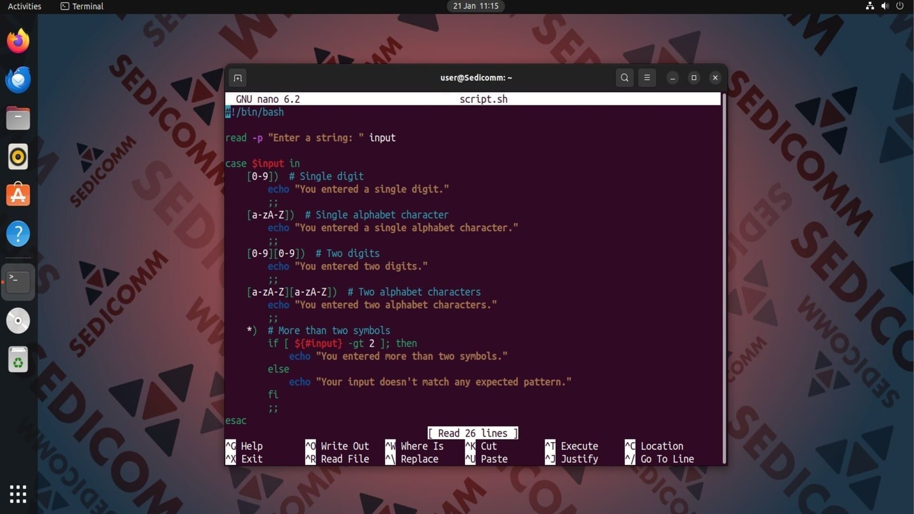914x514 pixels.
Task: Launch Firefox from the dock
Action: 18,41
